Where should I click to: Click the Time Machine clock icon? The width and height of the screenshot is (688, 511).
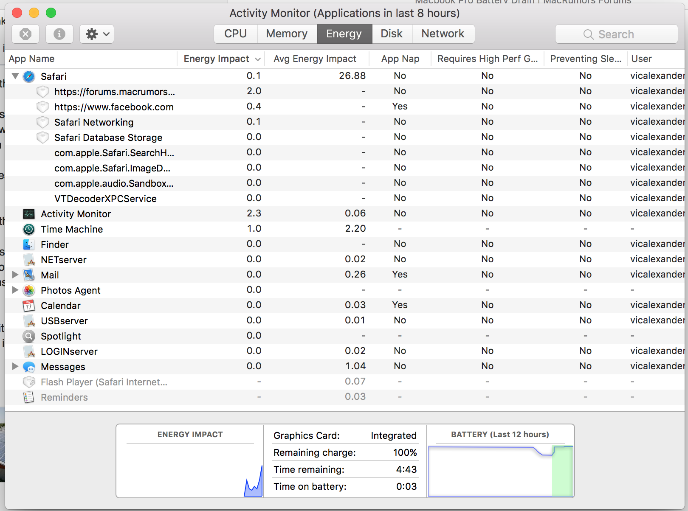tap(29, 229)
